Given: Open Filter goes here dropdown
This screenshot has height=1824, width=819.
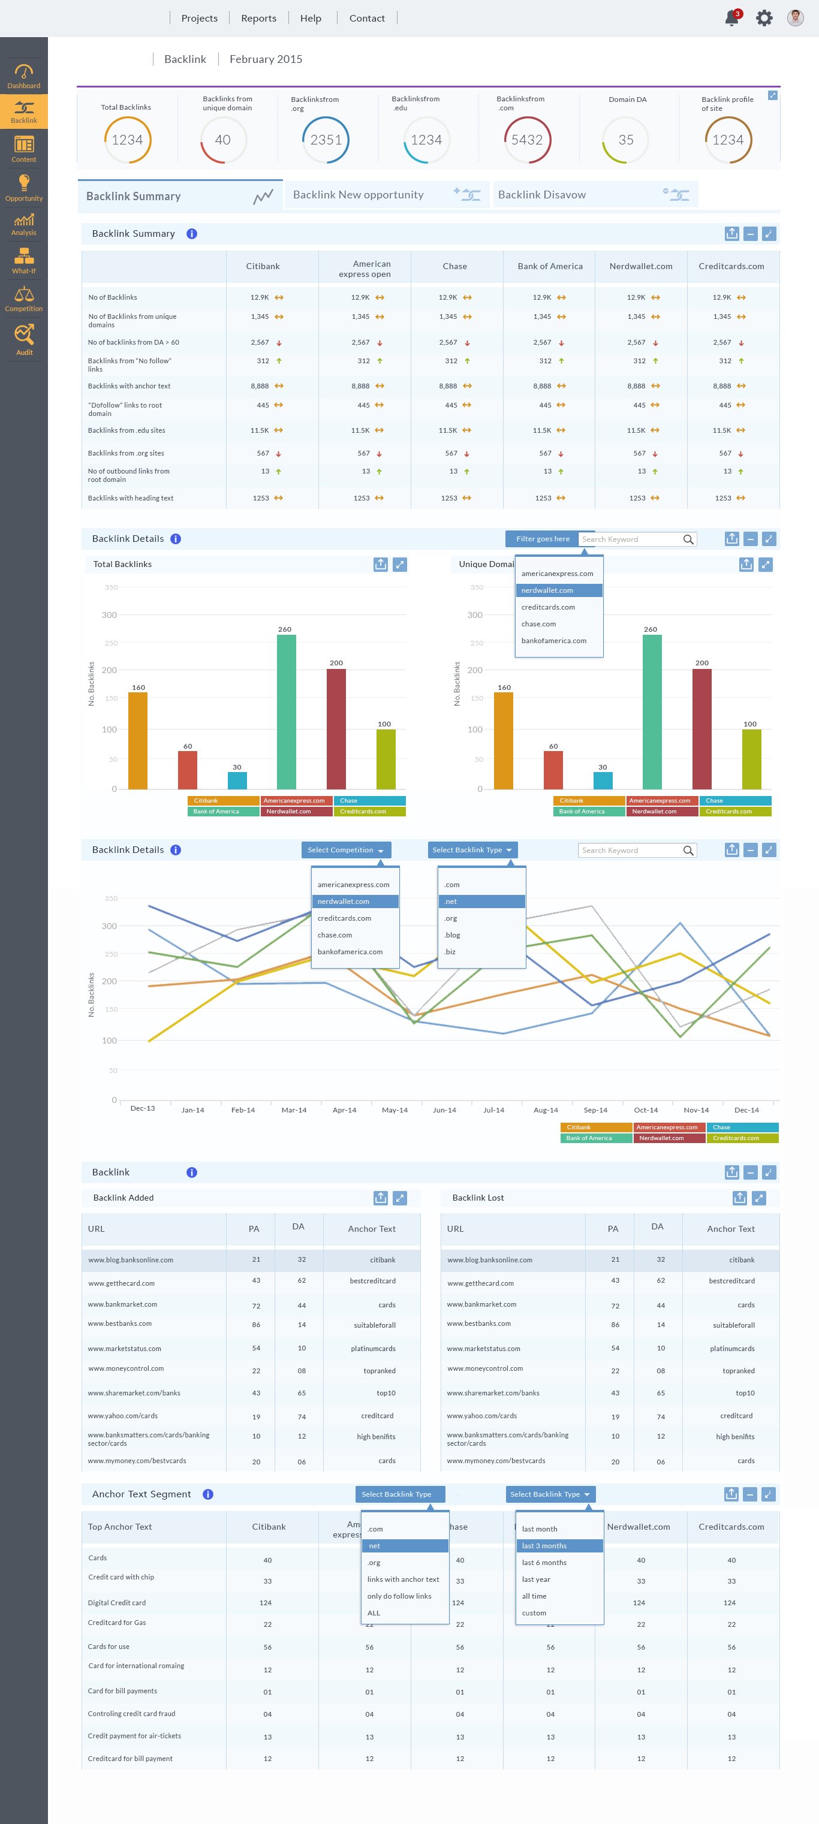Looking at the screenshot, I should (542, 539).
